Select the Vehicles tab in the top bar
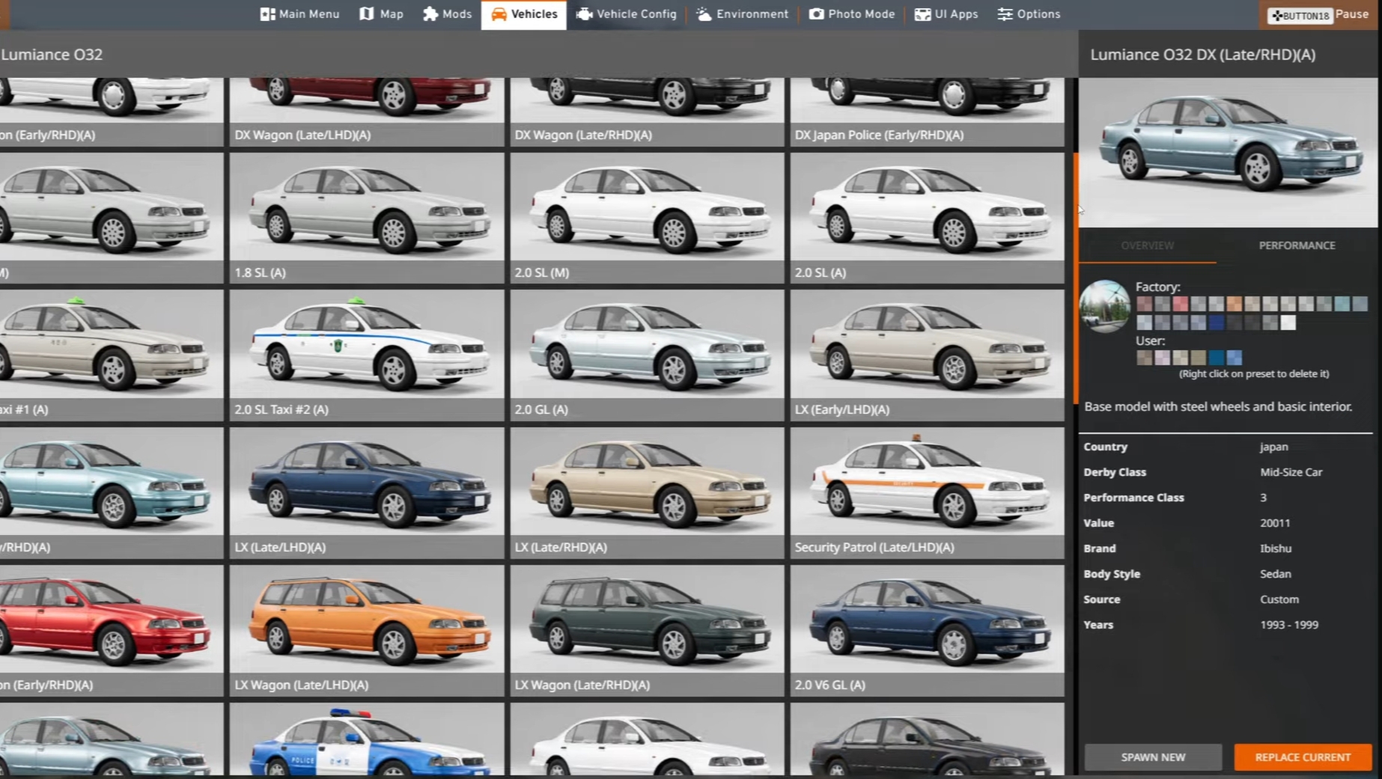Screen dimensions: 1382x779 pos(524,14)
